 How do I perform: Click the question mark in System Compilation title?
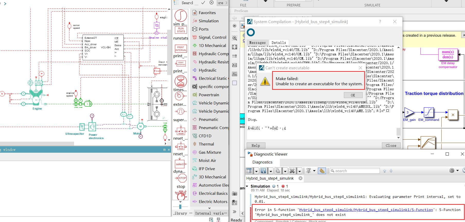[x=380, y=22]
